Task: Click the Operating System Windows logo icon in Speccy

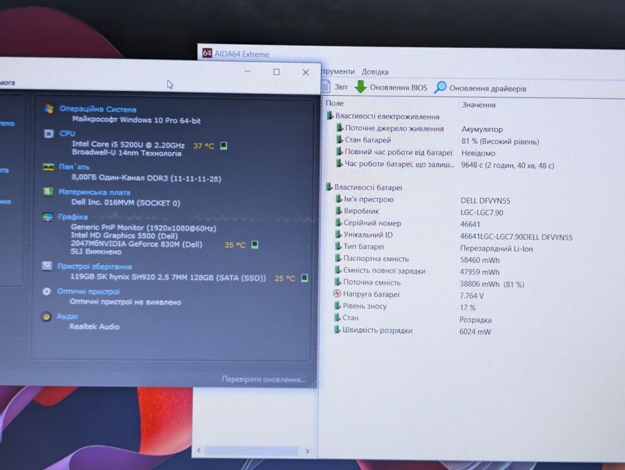Action: 49,108
